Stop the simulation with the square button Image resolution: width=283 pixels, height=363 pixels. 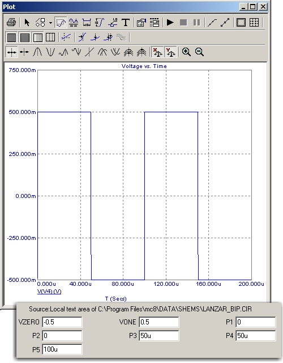(x=183, y=23)
